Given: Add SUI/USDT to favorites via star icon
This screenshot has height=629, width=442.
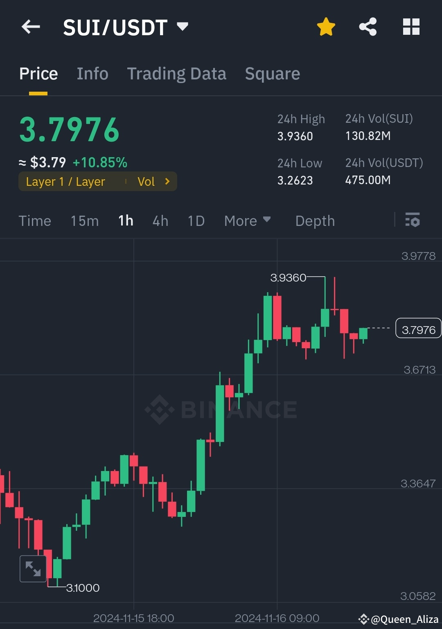Looking at the screenshot, I should pyautogui.click(x=326, y=26).
